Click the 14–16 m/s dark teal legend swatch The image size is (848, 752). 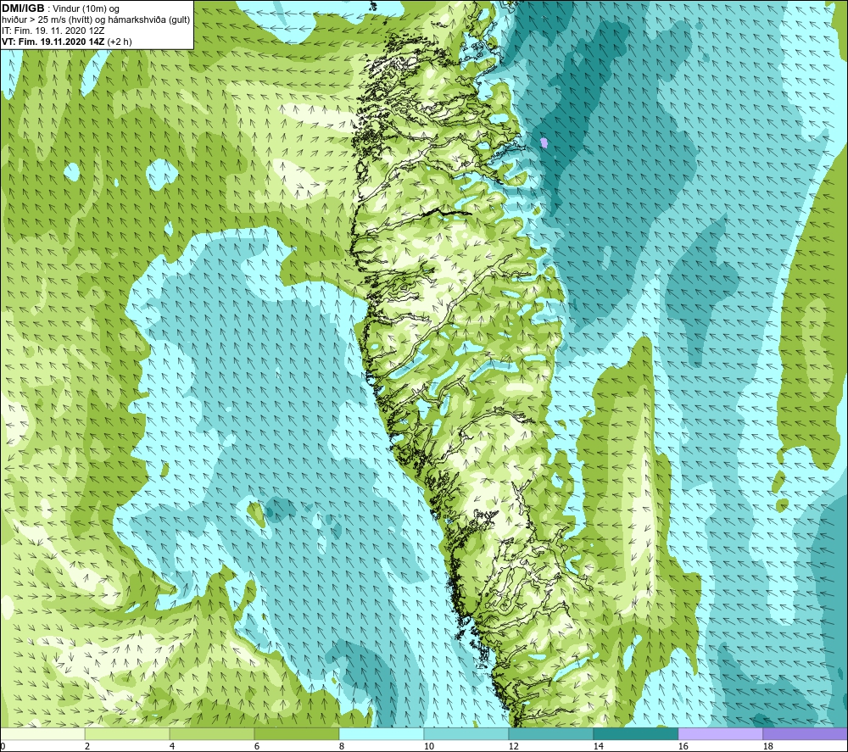(635, 733)
